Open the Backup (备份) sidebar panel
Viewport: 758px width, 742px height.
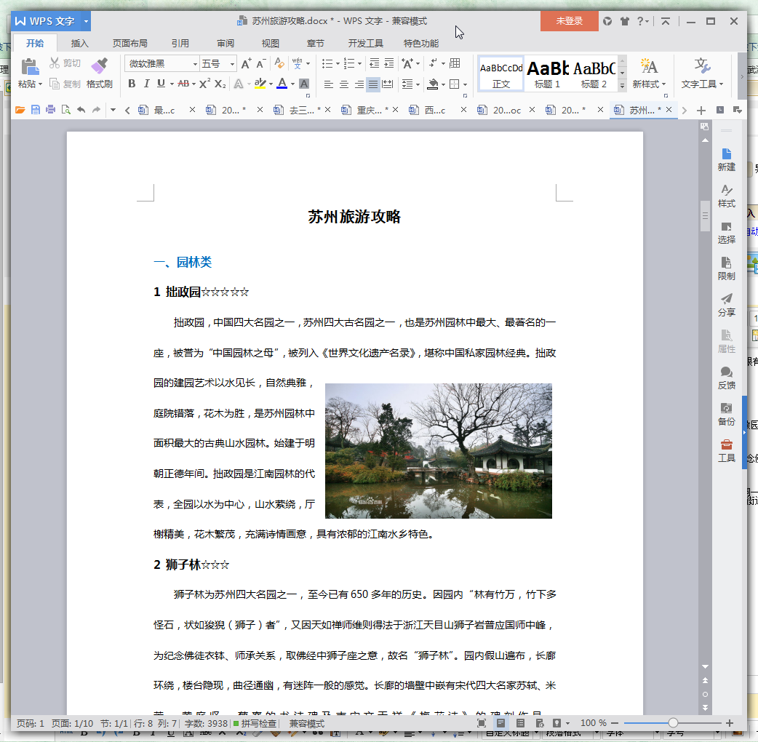[x=726, y=413]
